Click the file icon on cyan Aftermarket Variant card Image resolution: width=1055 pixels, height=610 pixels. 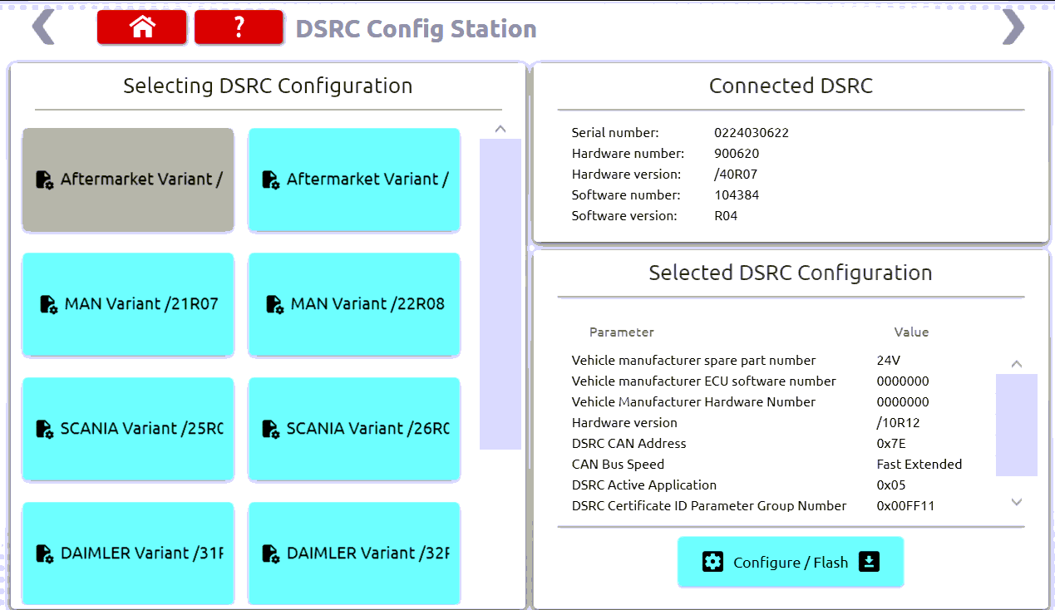(270, 180)
